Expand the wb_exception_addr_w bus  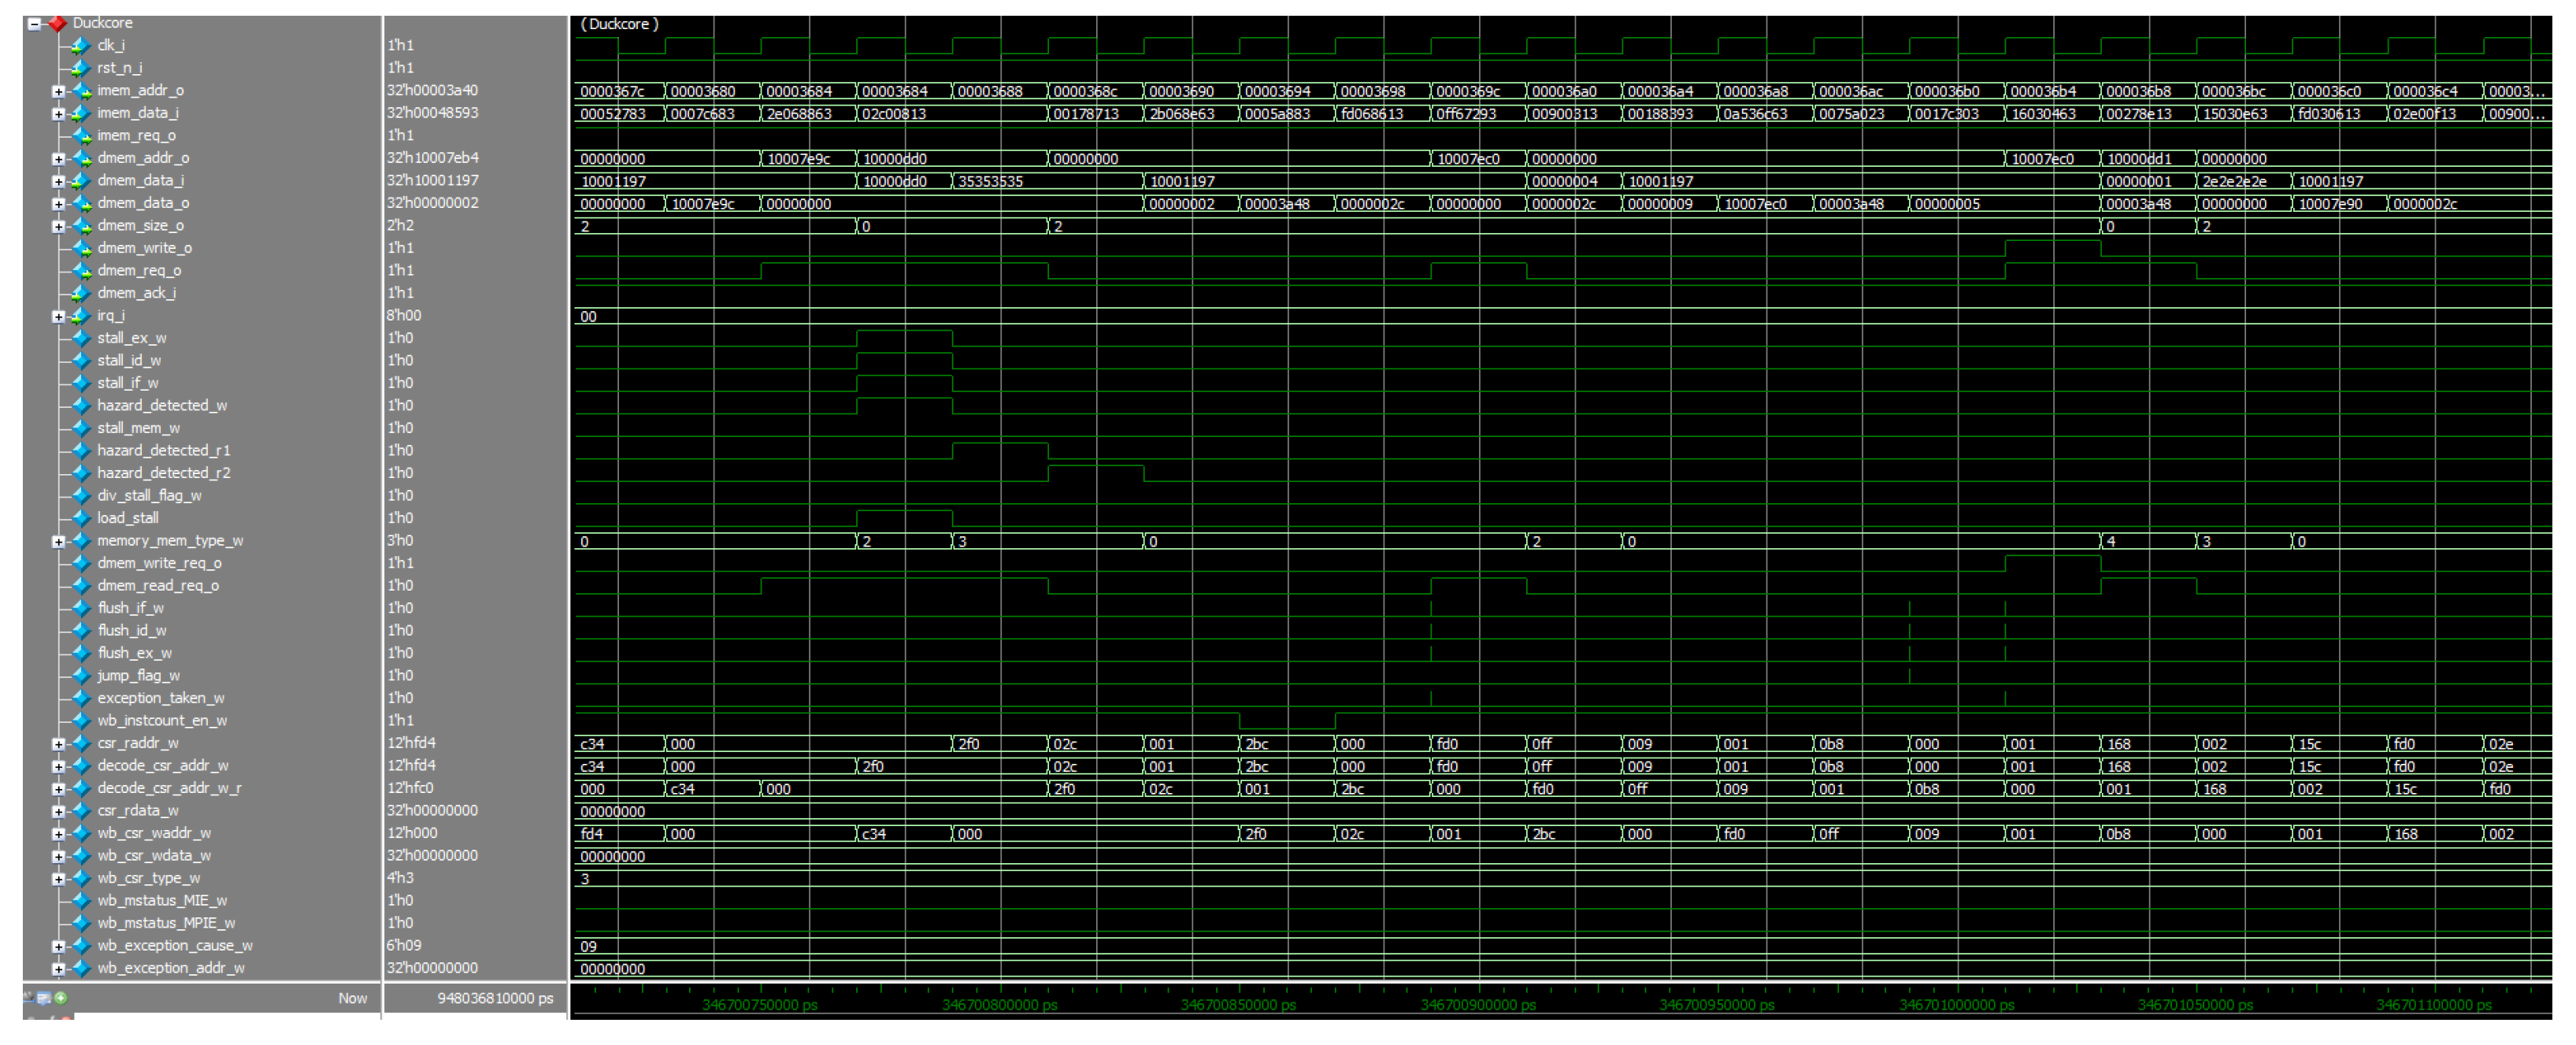coord(58,969)
